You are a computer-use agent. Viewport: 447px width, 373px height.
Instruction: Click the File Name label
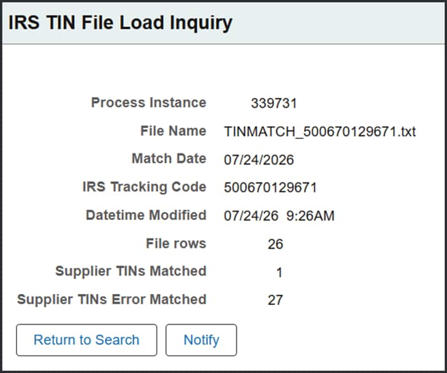coord(174,131)
